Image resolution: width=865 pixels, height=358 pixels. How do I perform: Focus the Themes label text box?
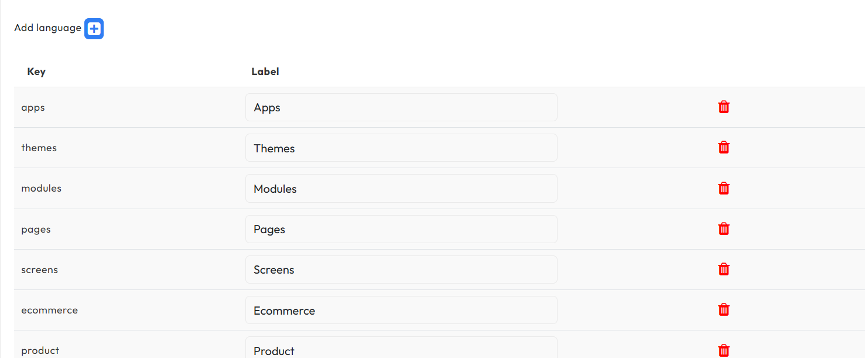(x=401, y=148)
